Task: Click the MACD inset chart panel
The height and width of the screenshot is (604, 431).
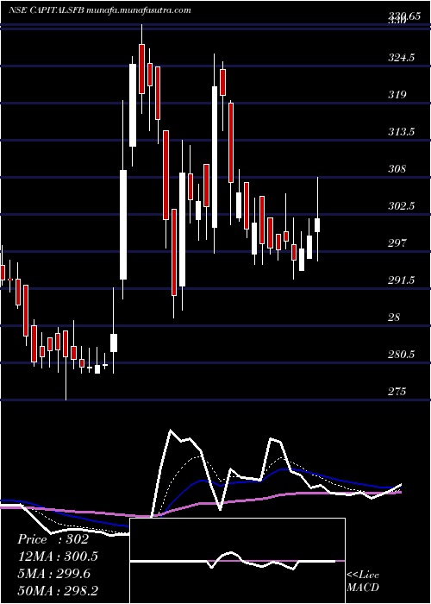Action: tap(237, 561)
